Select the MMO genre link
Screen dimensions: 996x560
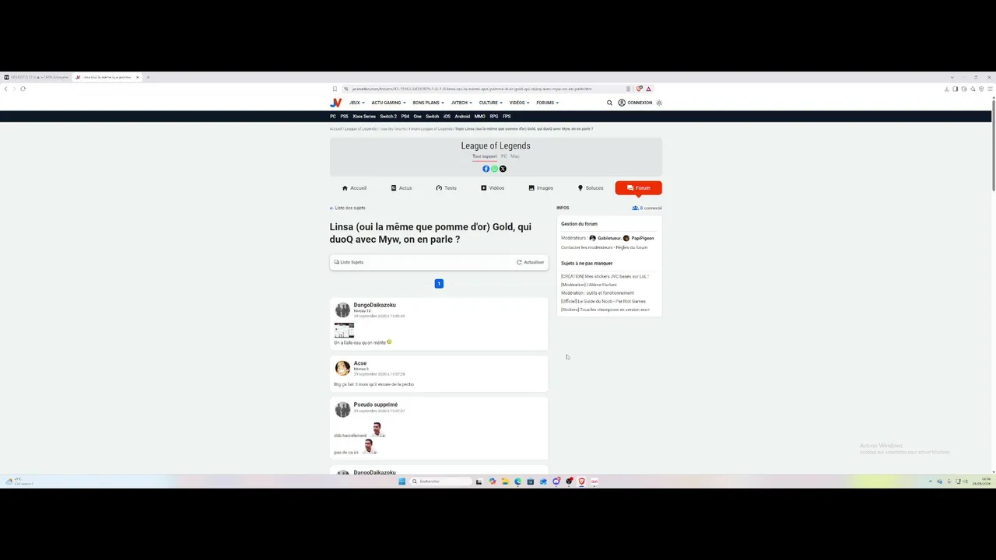(479, 117)
